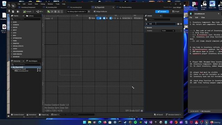Open the Widget Reflector tool
222x125 pixels.
tap(100, 11)
